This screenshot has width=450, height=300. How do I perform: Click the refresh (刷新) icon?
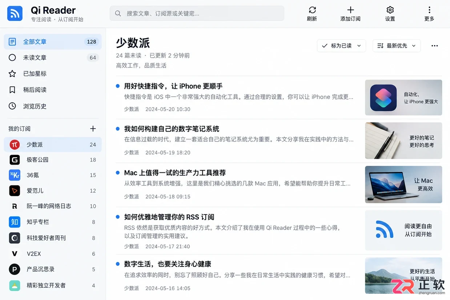pos(312,10)
